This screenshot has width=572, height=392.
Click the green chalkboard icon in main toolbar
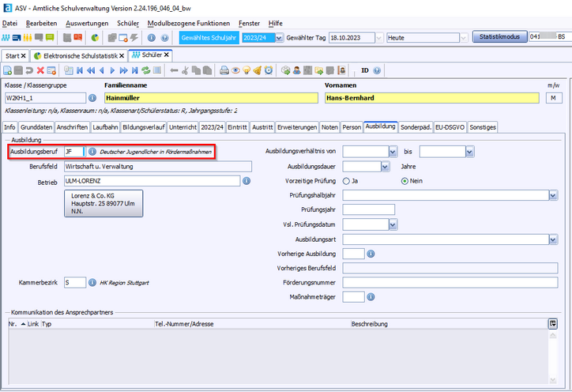[50, 38]
